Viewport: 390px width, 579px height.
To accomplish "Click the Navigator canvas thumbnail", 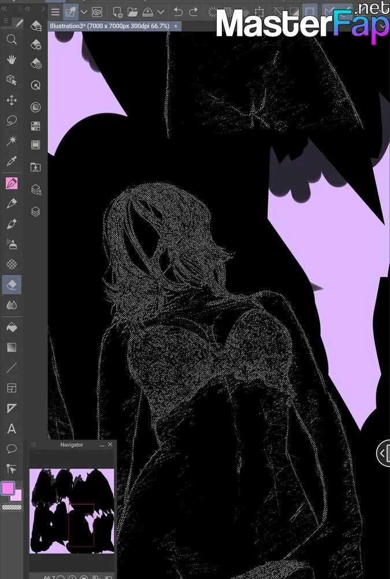I will click(72, 511).
